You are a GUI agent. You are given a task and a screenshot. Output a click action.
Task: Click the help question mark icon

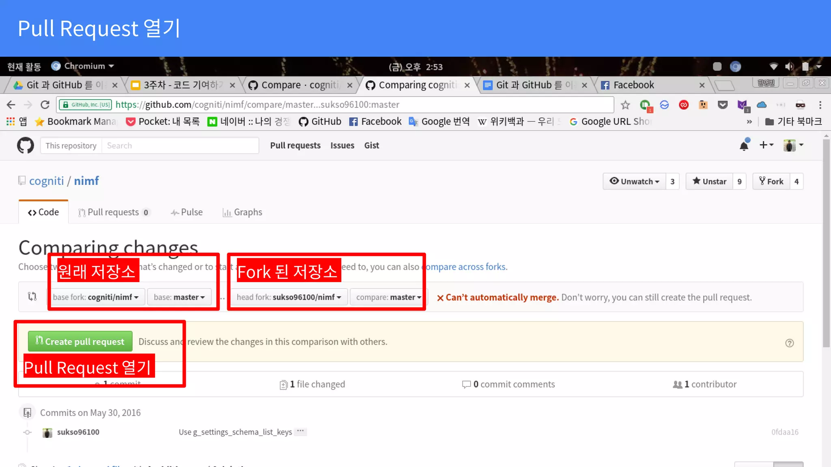[789, 343]
